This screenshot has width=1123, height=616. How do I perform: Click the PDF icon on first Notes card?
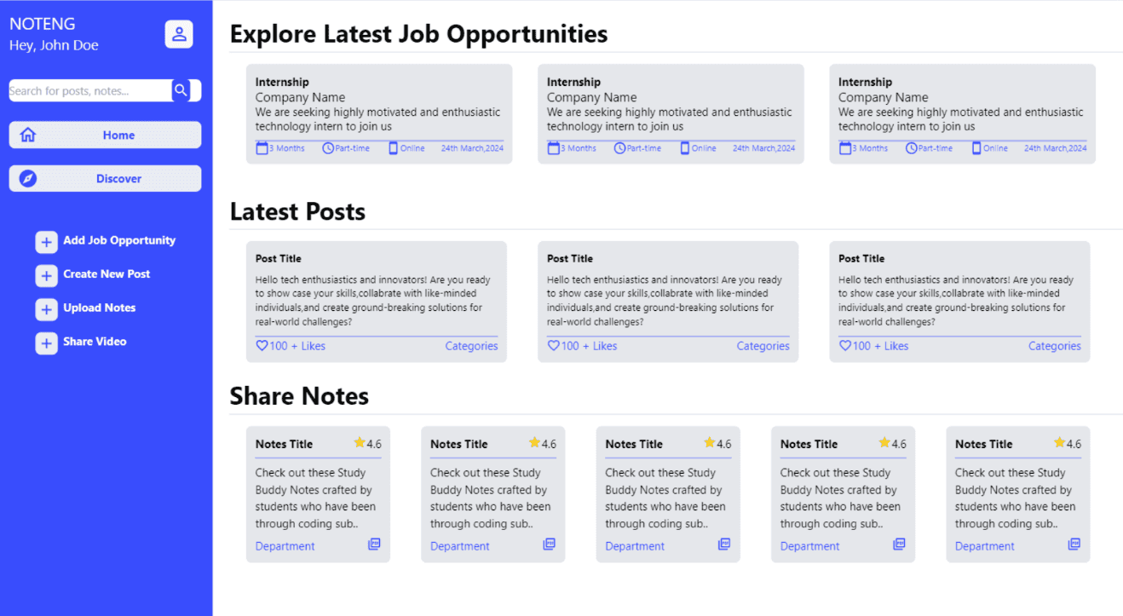[374, 544]
